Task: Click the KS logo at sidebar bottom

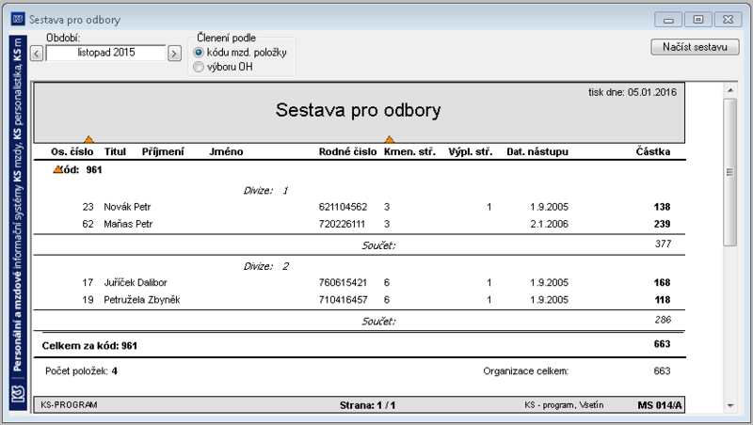Action: pyautogui.click(x=18, y=394)
